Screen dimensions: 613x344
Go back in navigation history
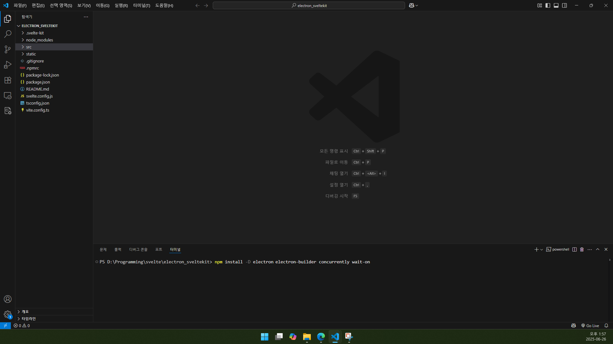[197, 5]
